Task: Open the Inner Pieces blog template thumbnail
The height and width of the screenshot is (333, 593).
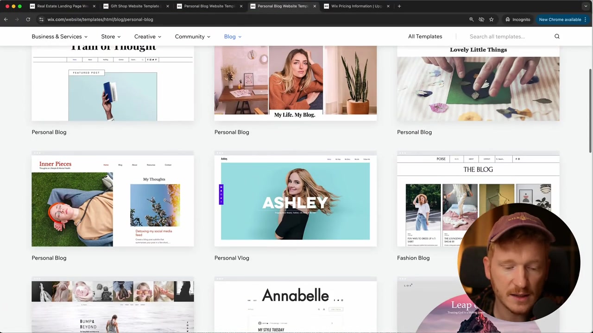Action: coord(113,199)
